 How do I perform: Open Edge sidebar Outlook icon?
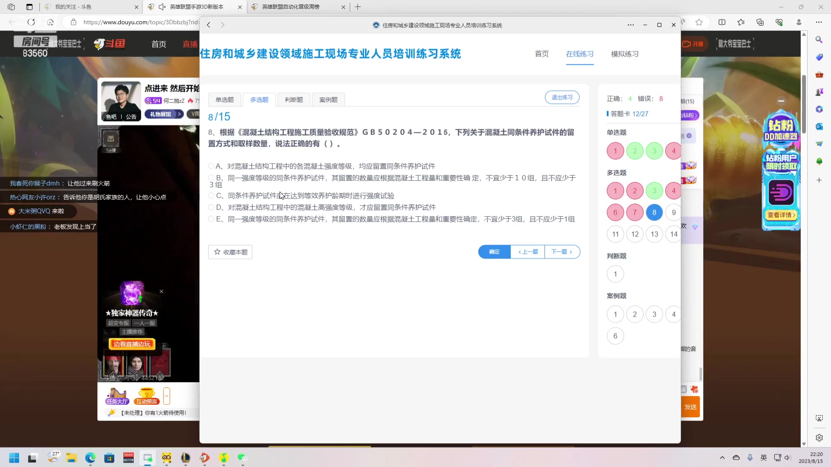[819, 127]
